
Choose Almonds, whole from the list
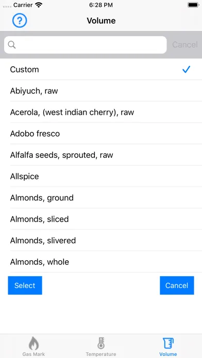click(101, 262)
